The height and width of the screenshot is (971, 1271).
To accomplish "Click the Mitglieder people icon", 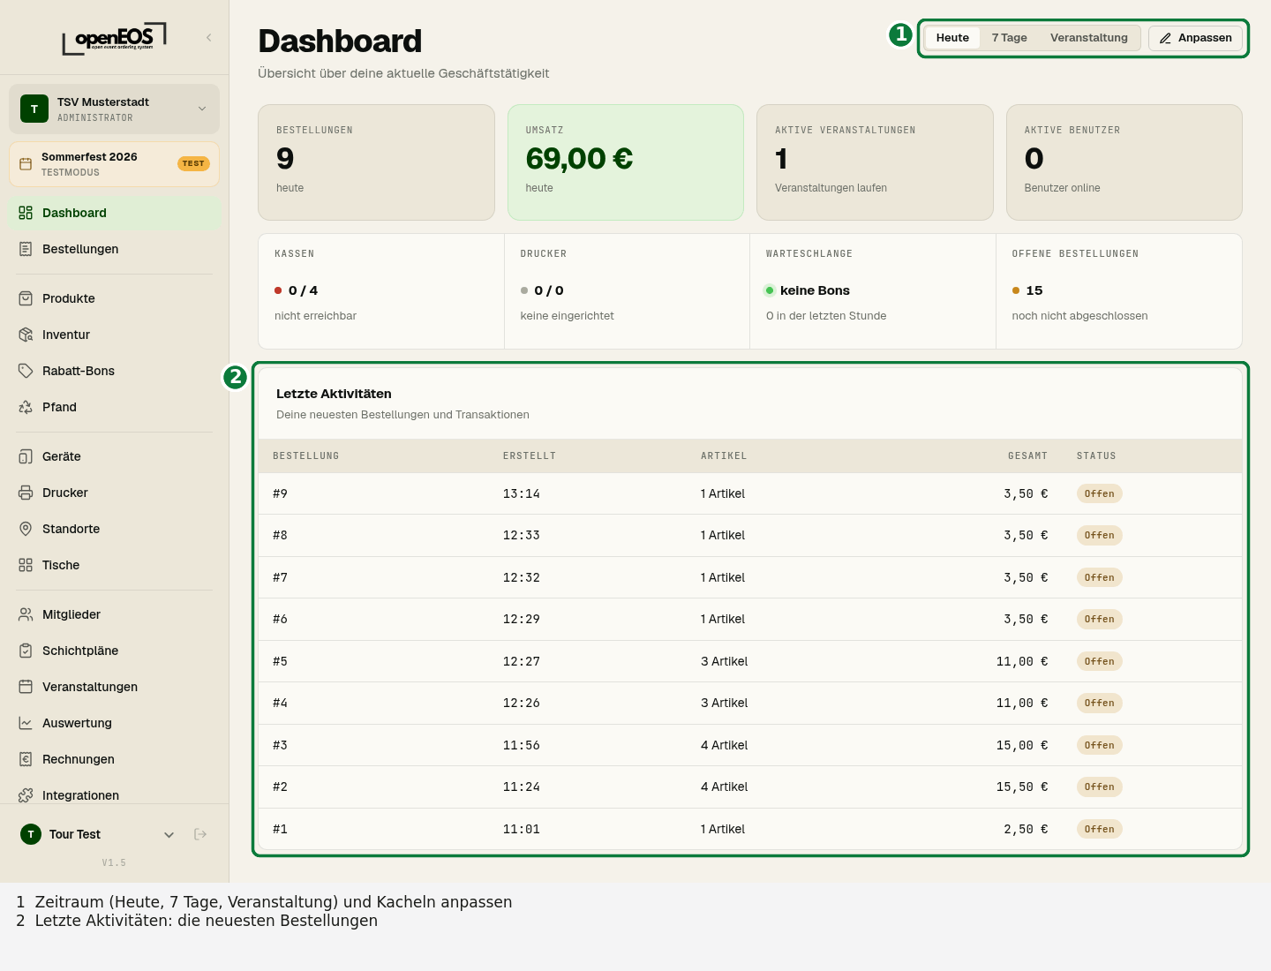I will (x=26, y=614).
